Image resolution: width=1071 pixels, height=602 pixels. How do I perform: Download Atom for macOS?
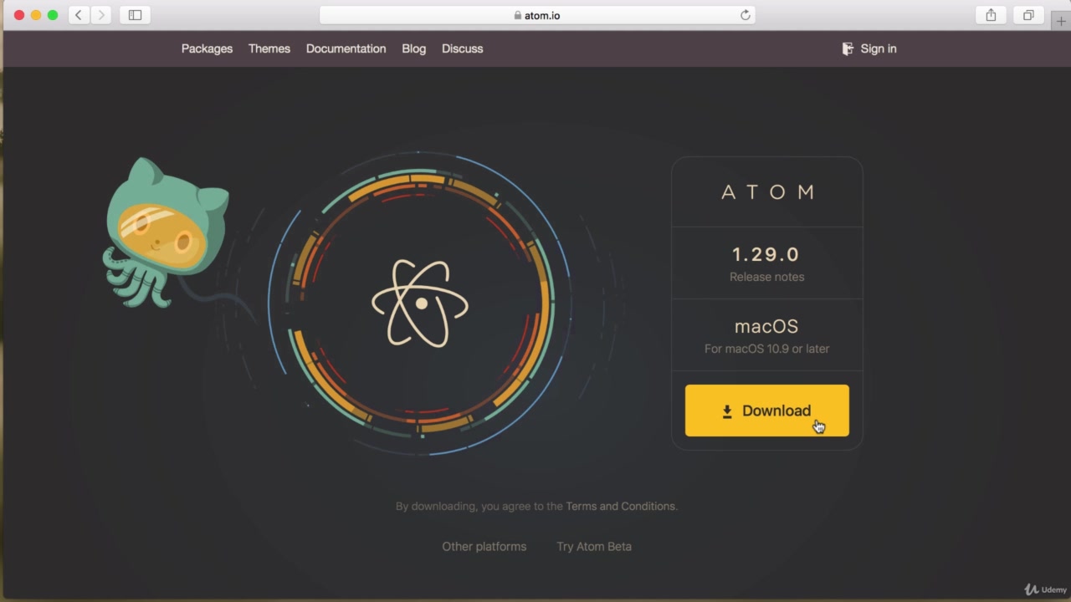coord(766,411)
